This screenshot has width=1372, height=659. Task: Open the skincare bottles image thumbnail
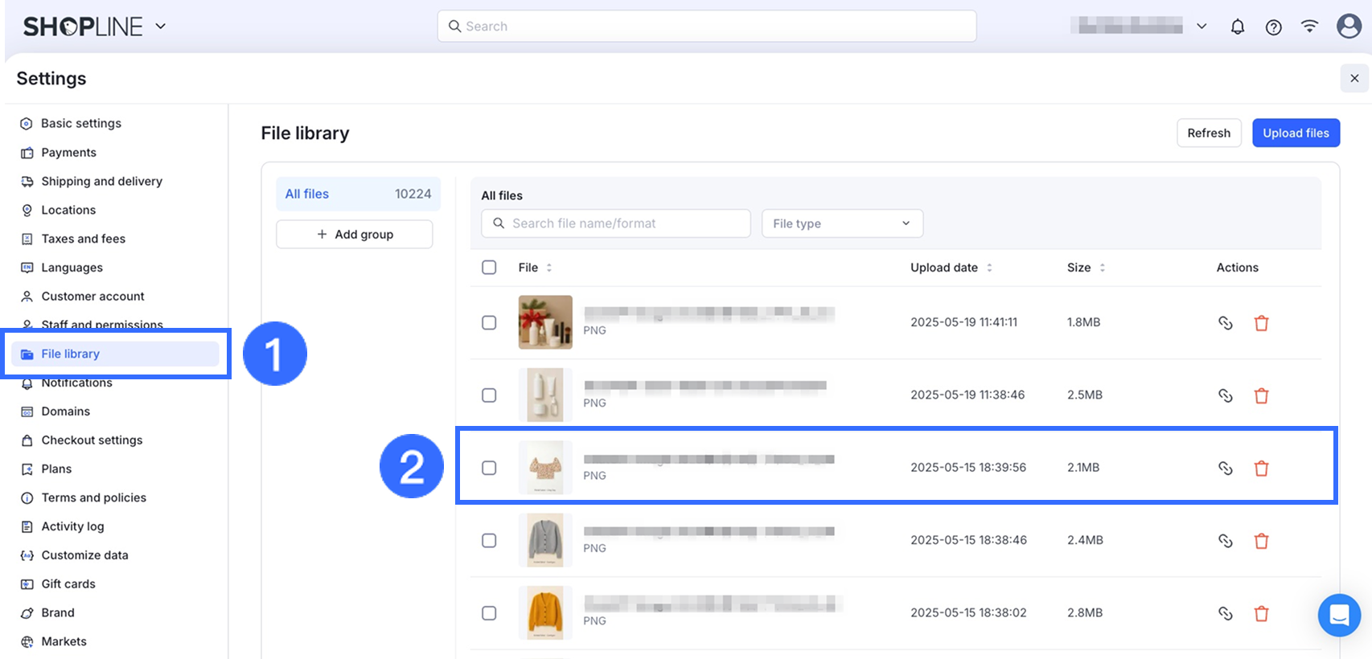point(545,395)
